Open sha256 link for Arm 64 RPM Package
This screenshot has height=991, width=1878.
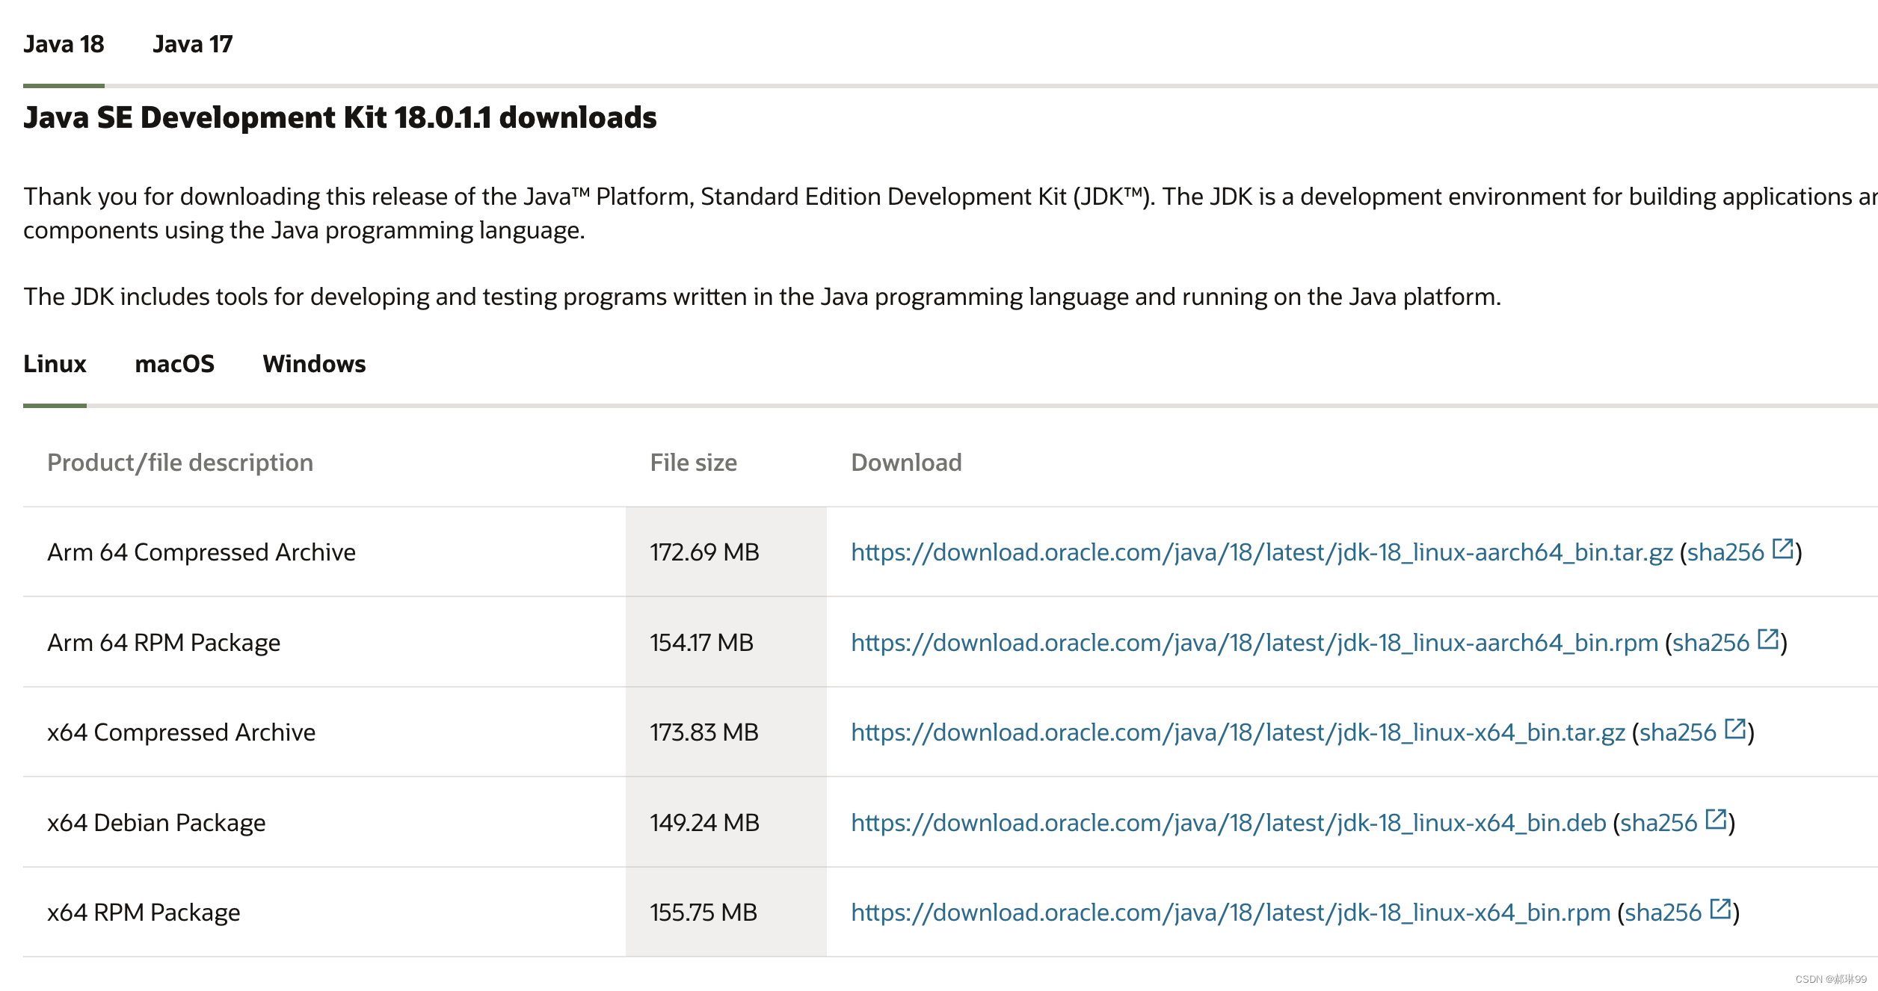(1711, 643)
